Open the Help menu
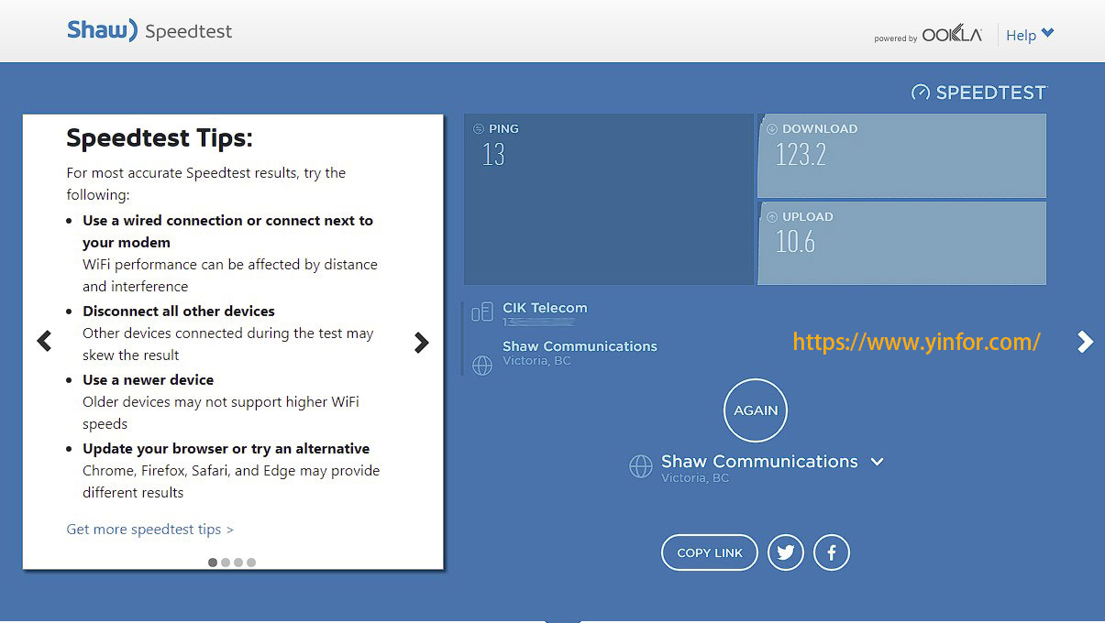 [1029, 35]
